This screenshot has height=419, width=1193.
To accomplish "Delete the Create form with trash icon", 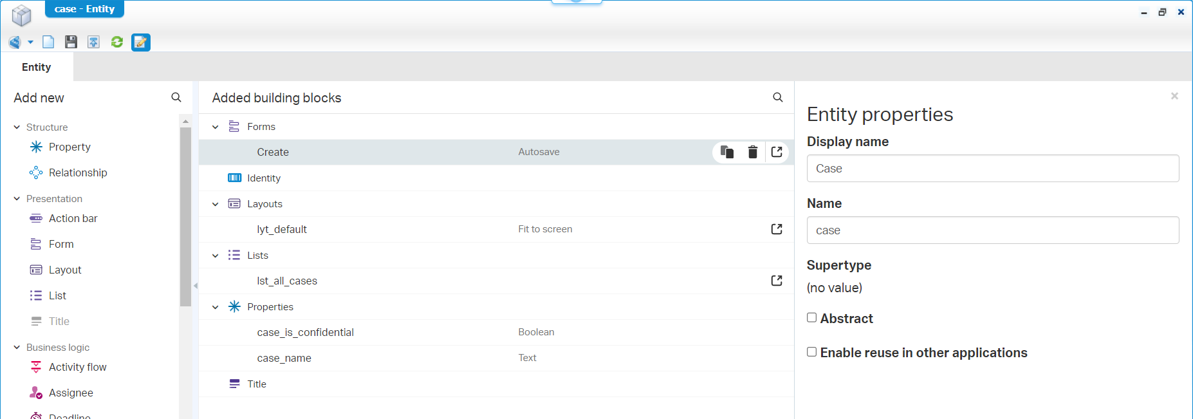I will (752, 152).
